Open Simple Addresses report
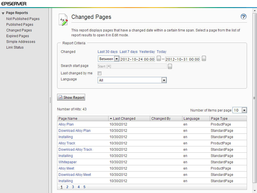This screenshot has width=257, height=193. click(21, 42)
